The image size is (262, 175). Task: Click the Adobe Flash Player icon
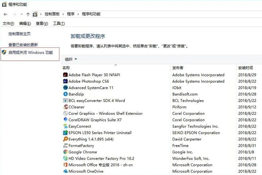point(65,75)
